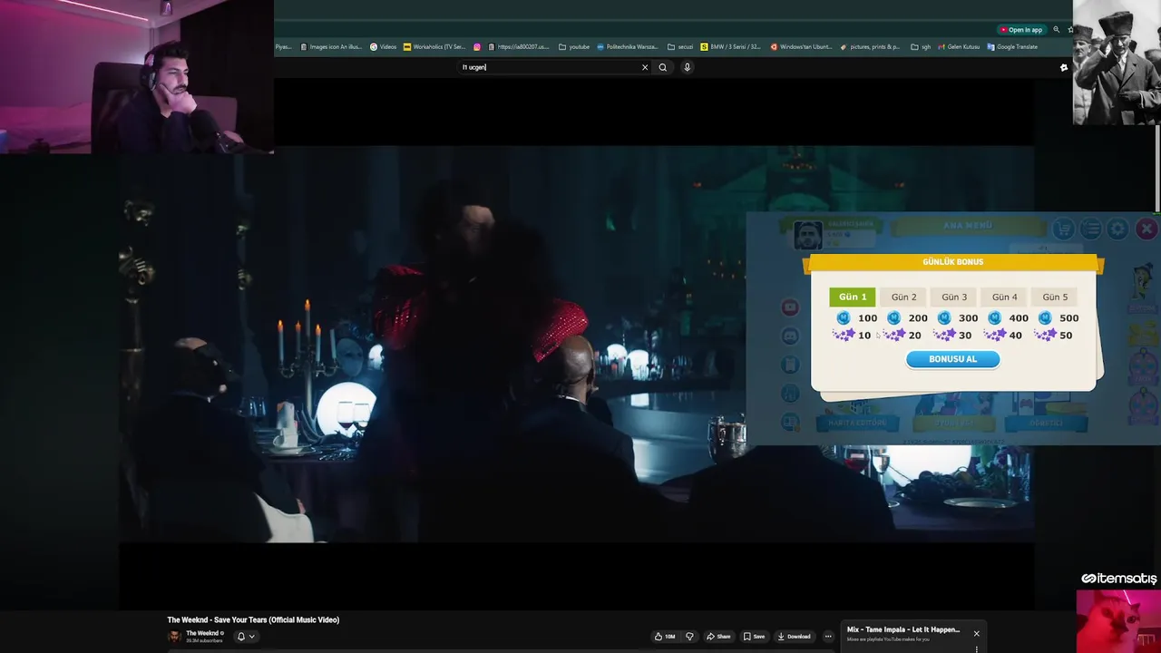Clear the YouTube search box text
The height and width of the screenshot is (653, 1161).
point(645,67)
